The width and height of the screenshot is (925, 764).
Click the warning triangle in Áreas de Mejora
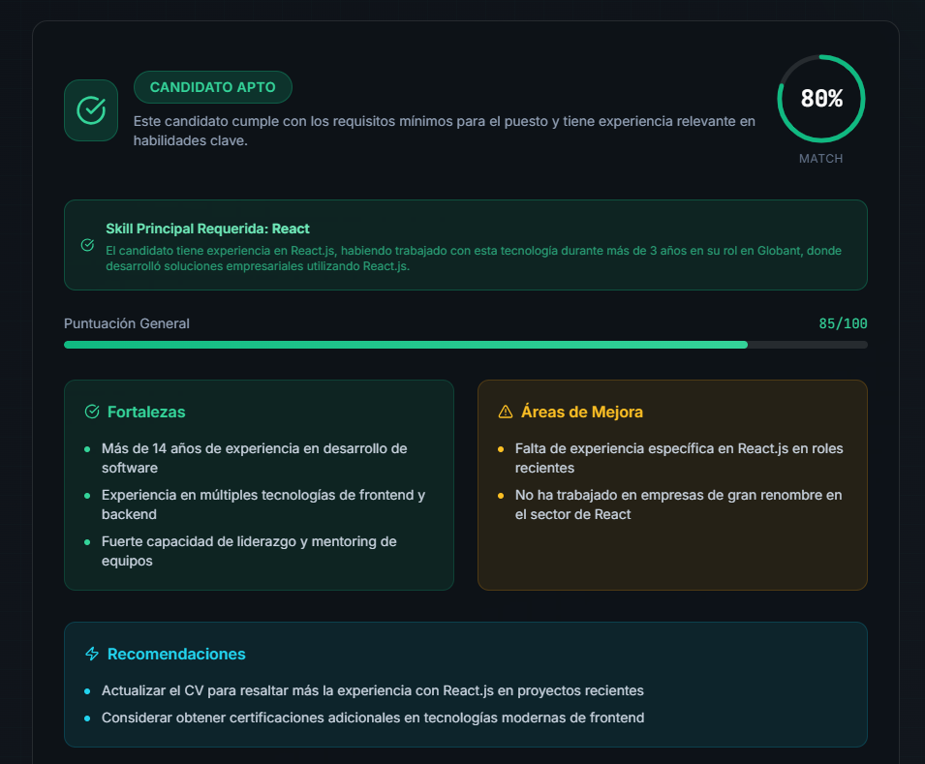coord(503,411)
